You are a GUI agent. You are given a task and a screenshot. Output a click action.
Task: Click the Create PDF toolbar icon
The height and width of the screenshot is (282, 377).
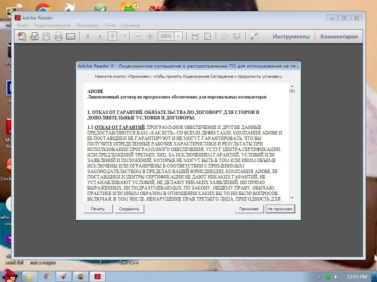pyautogui.click(x=22, y=36)
